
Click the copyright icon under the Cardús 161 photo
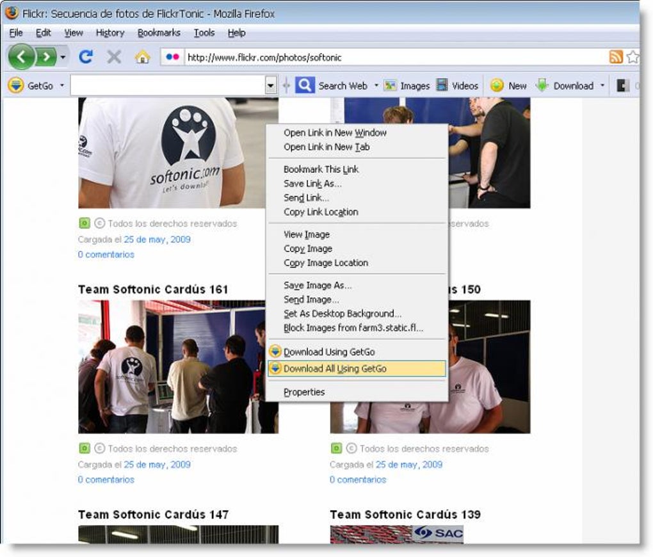99,449
